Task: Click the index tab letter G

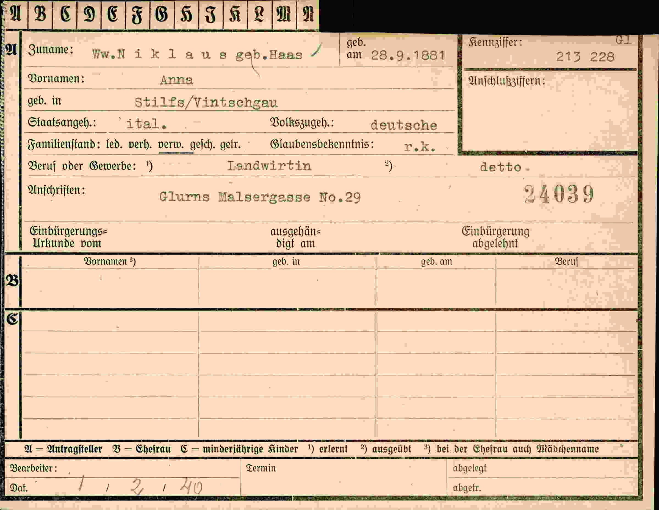Action: pyautogui.click(x=162, y=14)
